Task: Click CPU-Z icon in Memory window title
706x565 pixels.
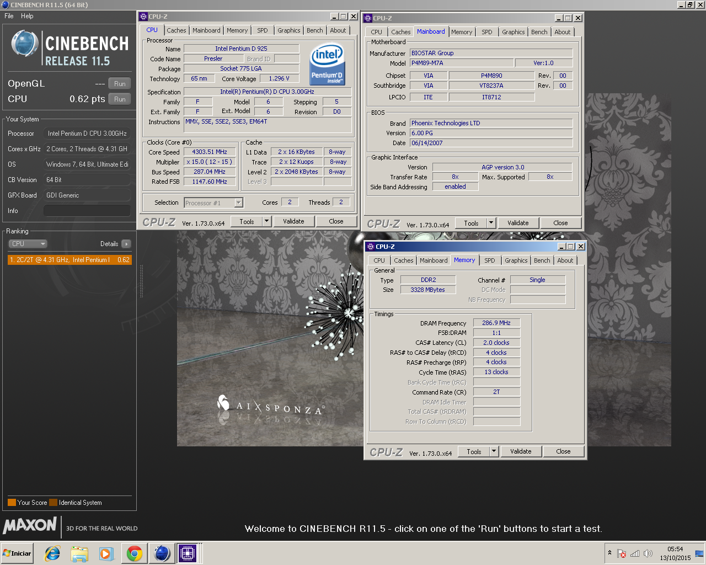Action: [x=370, y=247]
